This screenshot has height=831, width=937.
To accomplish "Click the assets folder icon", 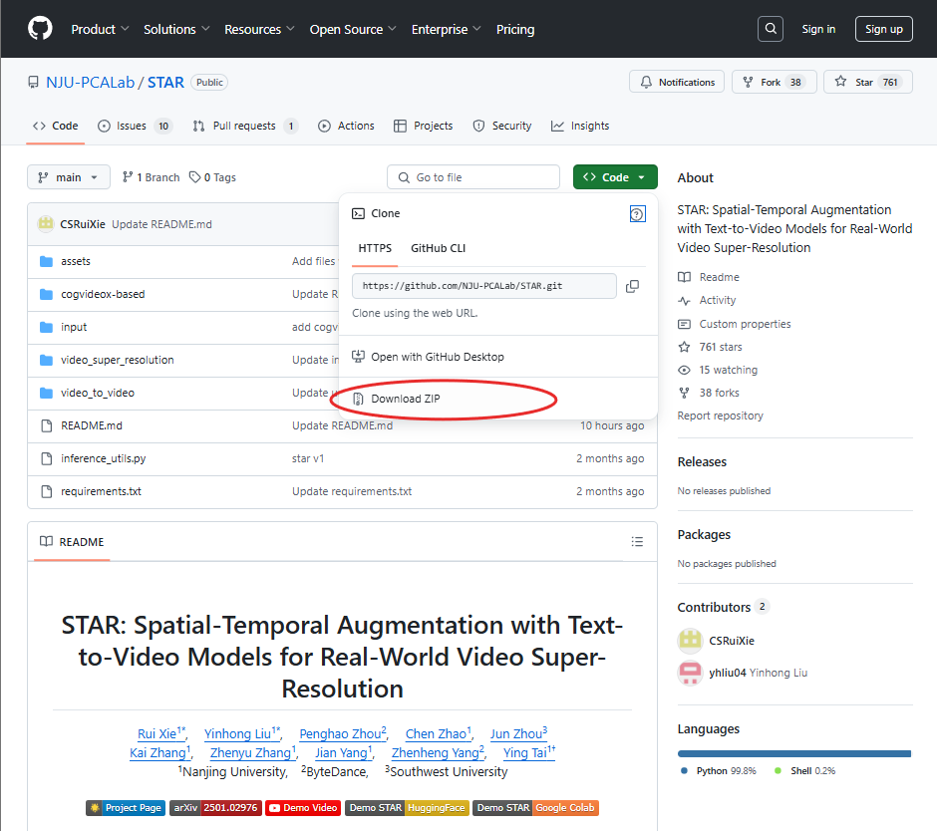I will 46,261.
